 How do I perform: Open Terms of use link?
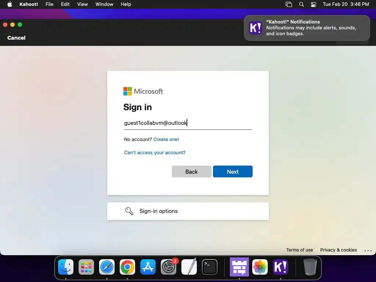300,250
